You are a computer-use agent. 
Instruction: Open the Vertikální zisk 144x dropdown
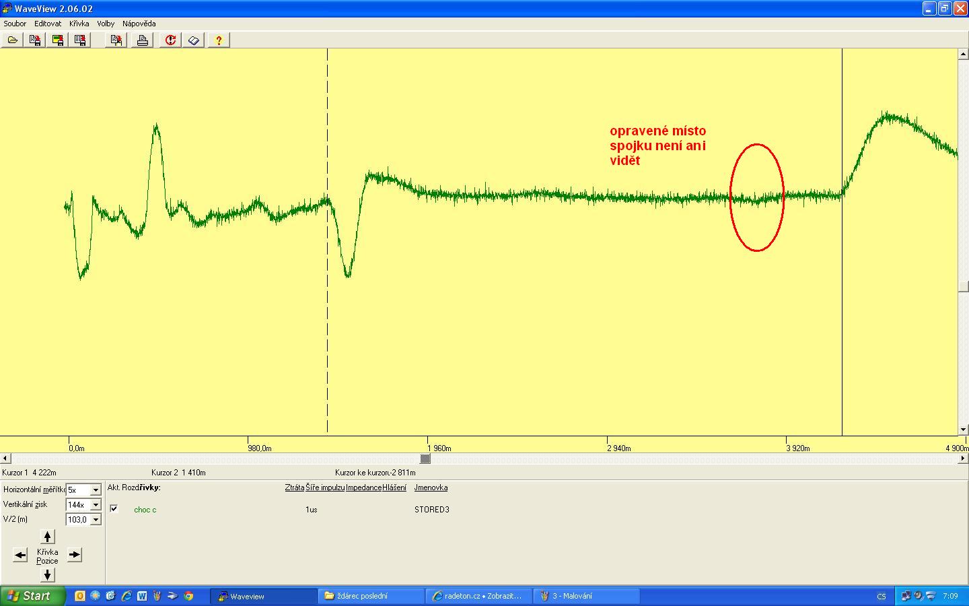(x=96, y=505)
